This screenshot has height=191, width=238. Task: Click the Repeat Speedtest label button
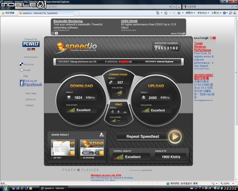(x=143, y=137)
